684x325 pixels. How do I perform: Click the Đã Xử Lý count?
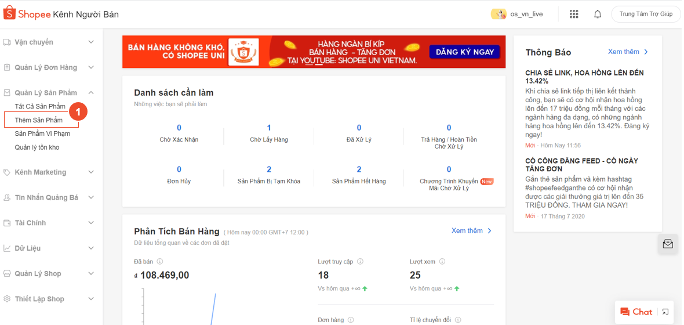359,128
